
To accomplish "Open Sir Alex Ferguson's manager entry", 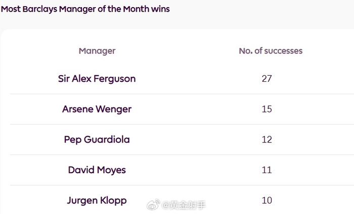I will pyautogui.click(x=97, y=79).
